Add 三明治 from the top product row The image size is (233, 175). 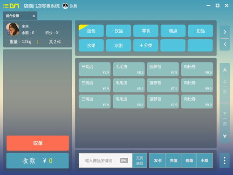click(x=95, y=69)
